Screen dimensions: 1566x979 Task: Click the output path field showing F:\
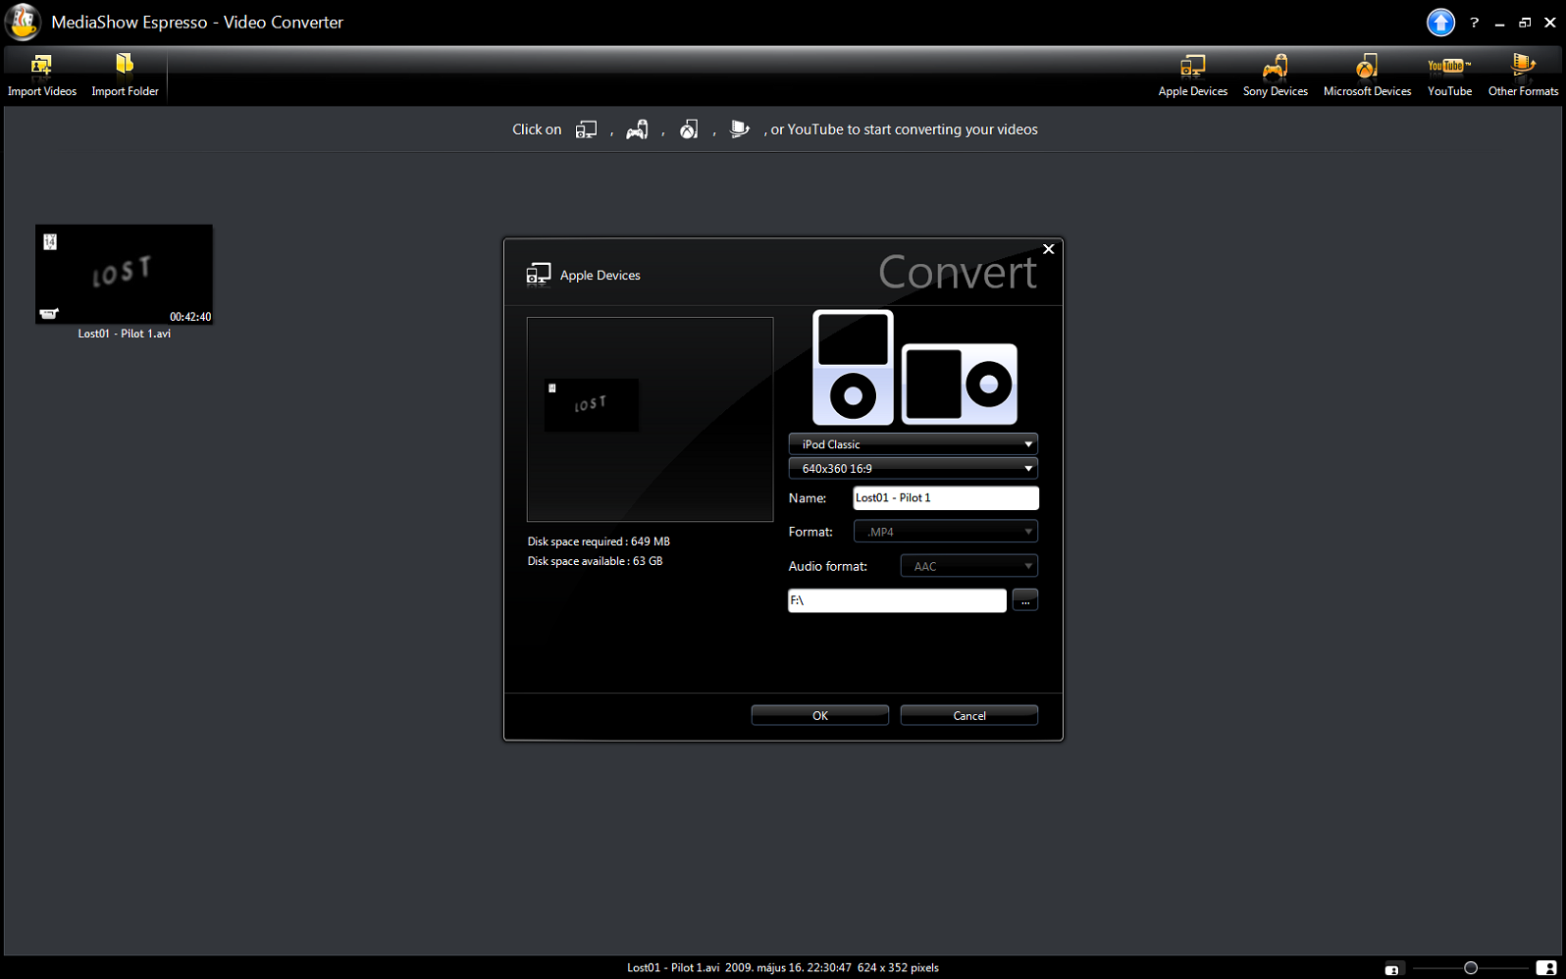(897, 600)
